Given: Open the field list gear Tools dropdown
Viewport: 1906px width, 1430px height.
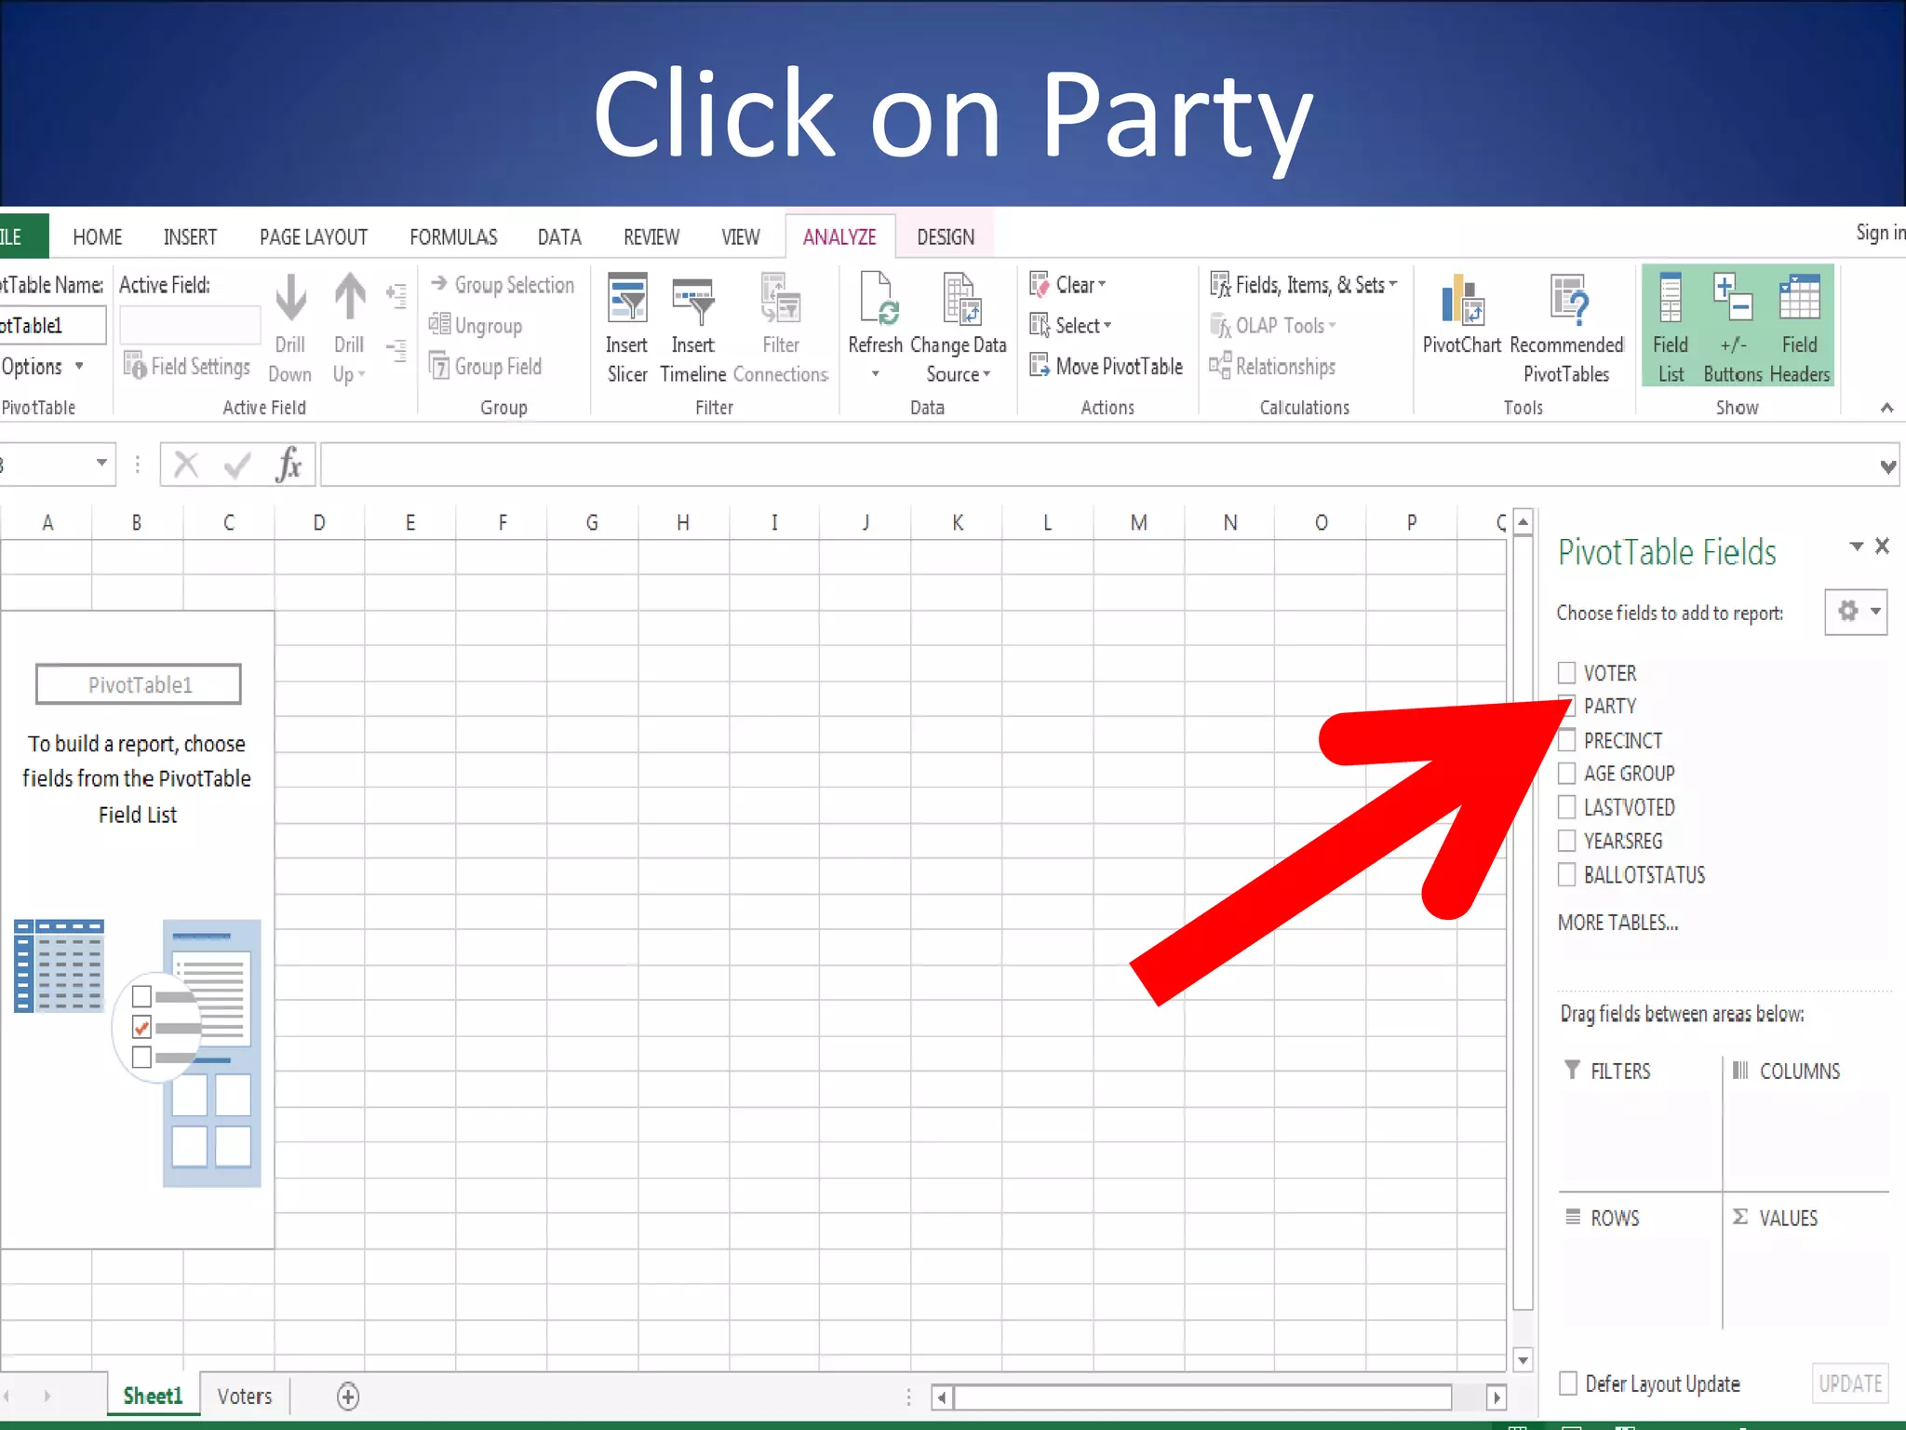Looking at the screenshot, I should (x=1856, y=612).
